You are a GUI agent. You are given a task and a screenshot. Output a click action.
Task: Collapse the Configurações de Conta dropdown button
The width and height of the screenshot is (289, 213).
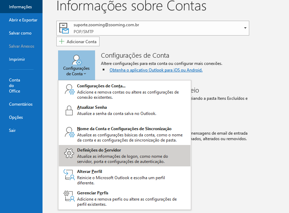click(76, 65)
